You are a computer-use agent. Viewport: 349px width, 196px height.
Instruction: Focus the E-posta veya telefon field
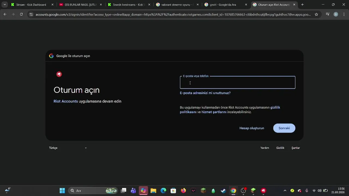point(237,82)
